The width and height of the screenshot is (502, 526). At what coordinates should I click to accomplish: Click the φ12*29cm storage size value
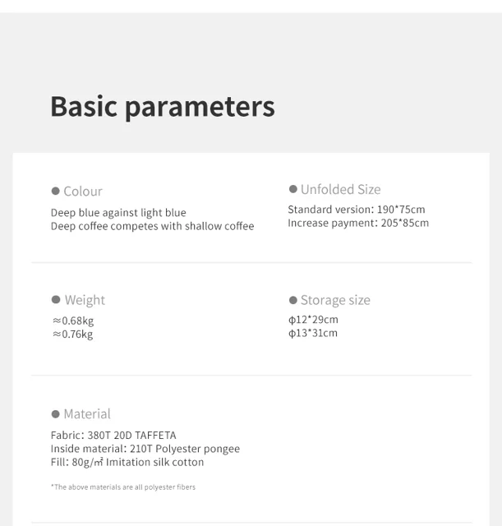tap(313, 320)
